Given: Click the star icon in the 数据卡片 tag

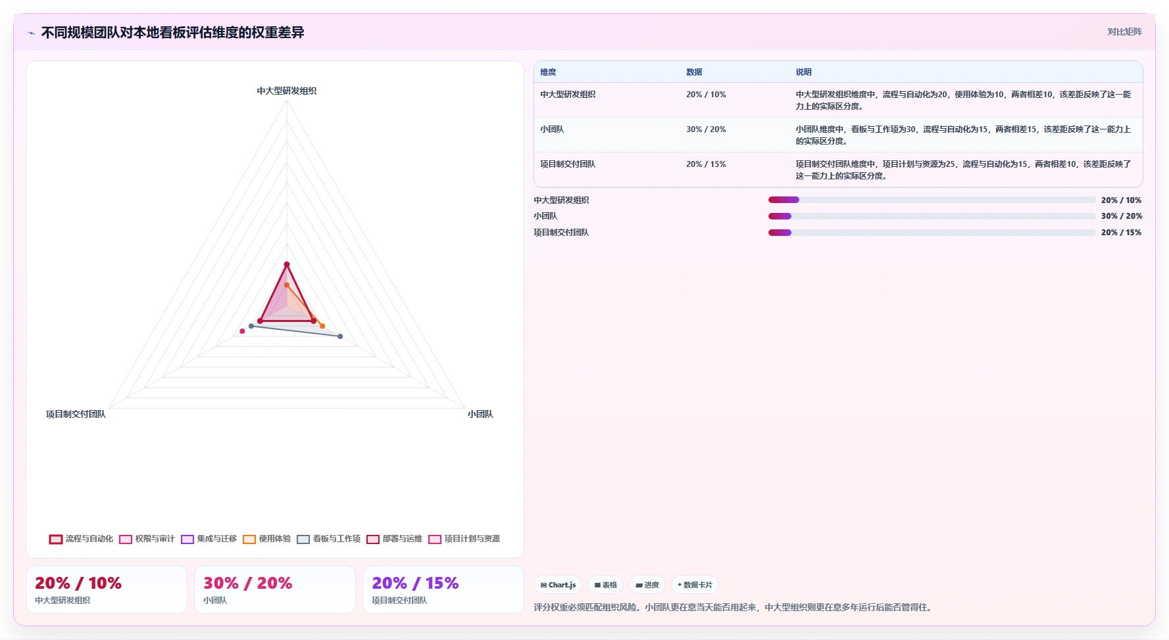Looking at the screenshot, I should [x=680, y=585].
